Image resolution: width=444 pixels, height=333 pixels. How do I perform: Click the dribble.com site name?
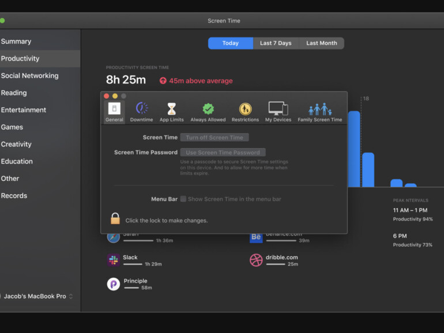(282, 258)
